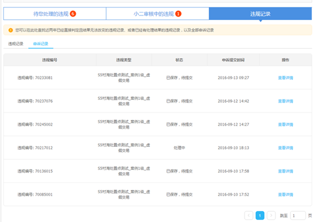Click the jump-to page number field

point(298,215)
